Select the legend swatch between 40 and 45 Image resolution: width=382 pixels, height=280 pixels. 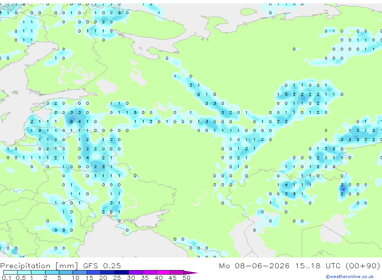coord(163,272)
